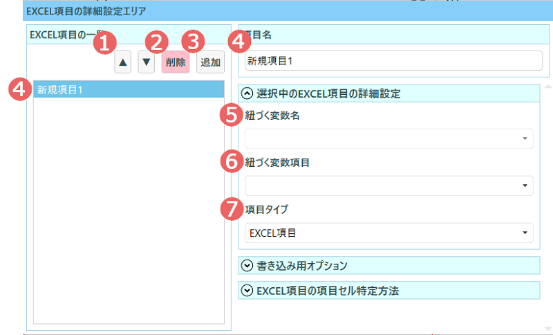Click the 紐づく変数名 label

click(x=272, y=116)
